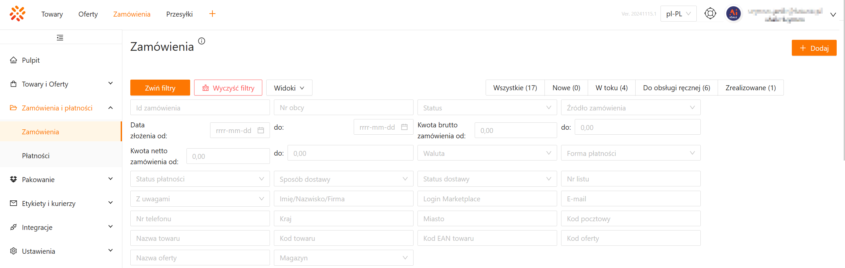Collapse filters with Zwiń filtry button
845x268 pixels.
[x=160, y=88]
